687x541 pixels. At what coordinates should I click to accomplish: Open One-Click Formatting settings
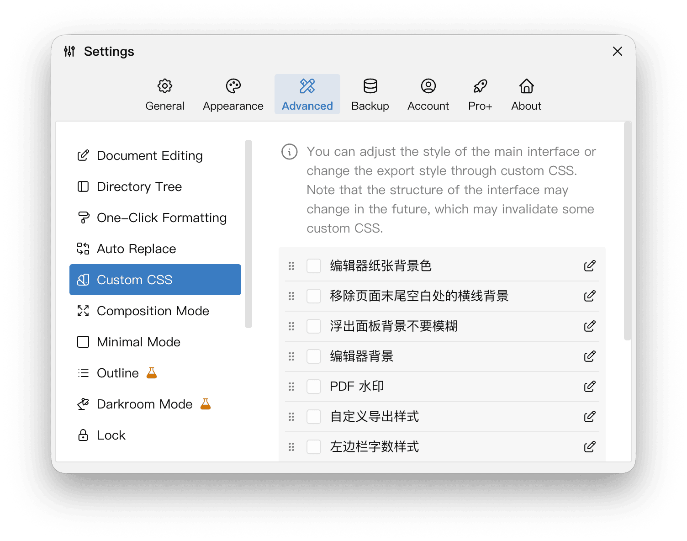[x=155, y=217]
